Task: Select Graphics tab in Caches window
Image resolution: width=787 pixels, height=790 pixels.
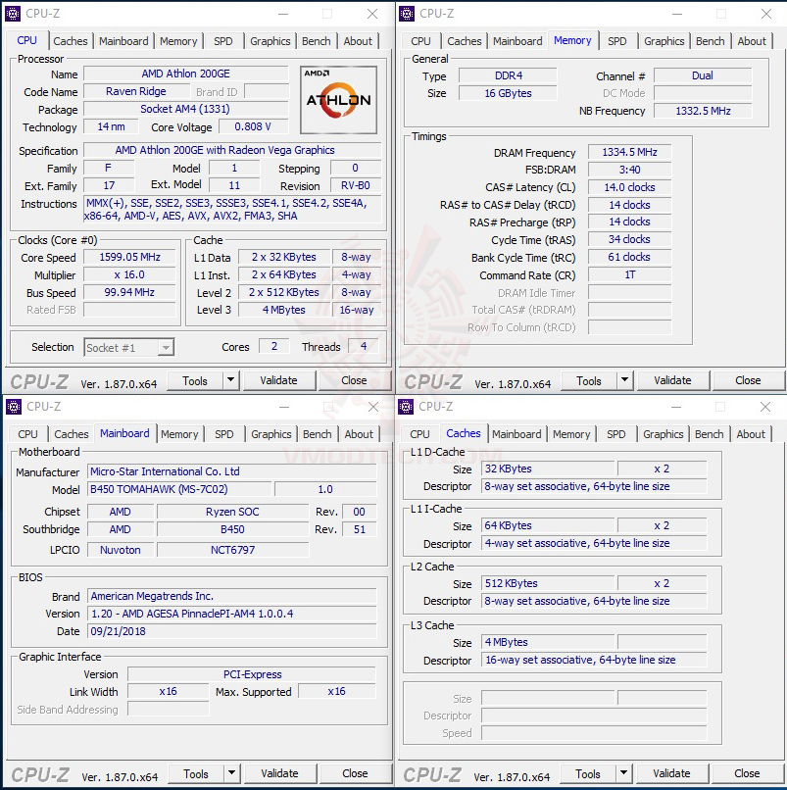Action: tap(664, 434)
